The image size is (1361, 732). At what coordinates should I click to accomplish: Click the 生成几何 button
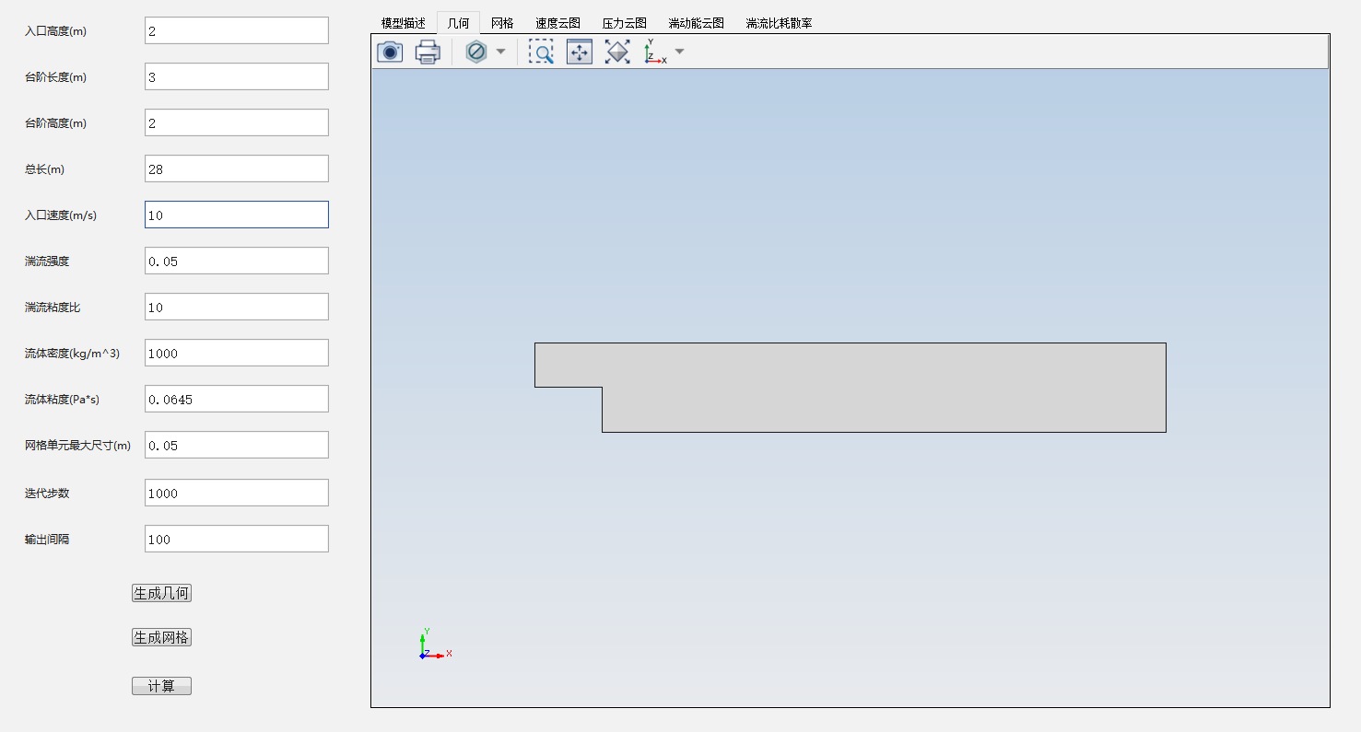pos(161,593)
